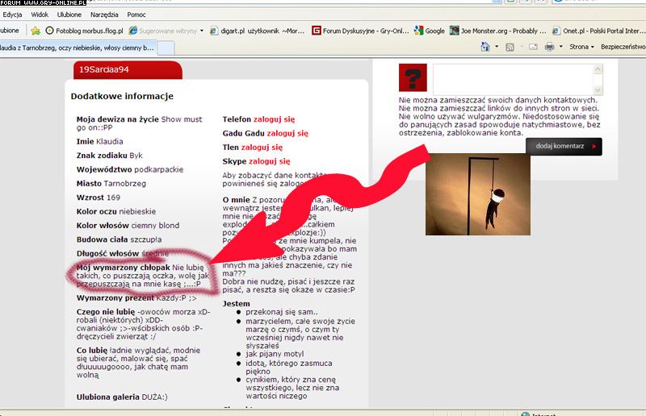The image size is (646, 416).
Task: Click inside the comment text box
Action: (513, 80)
